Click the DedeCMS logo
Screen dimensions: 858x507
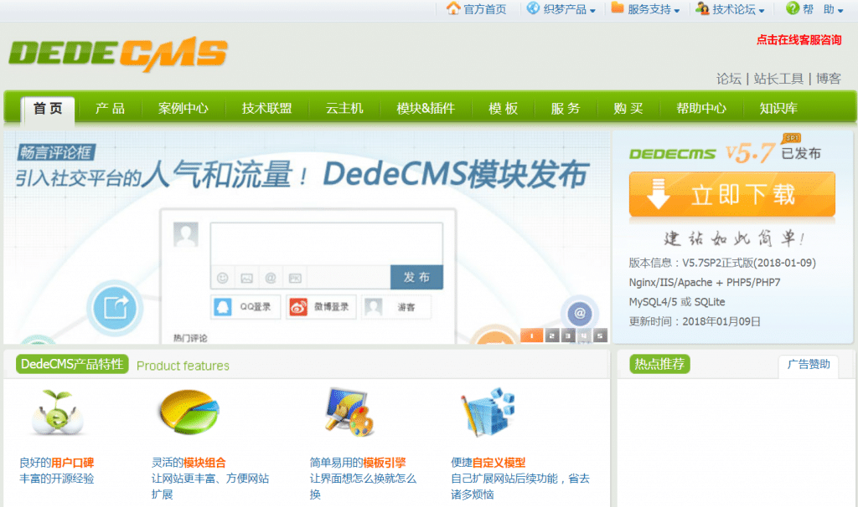pyautogui.click(x=118, y=54)
